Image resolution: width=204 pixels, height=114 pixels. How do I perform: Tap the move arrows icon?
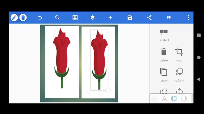179,91
